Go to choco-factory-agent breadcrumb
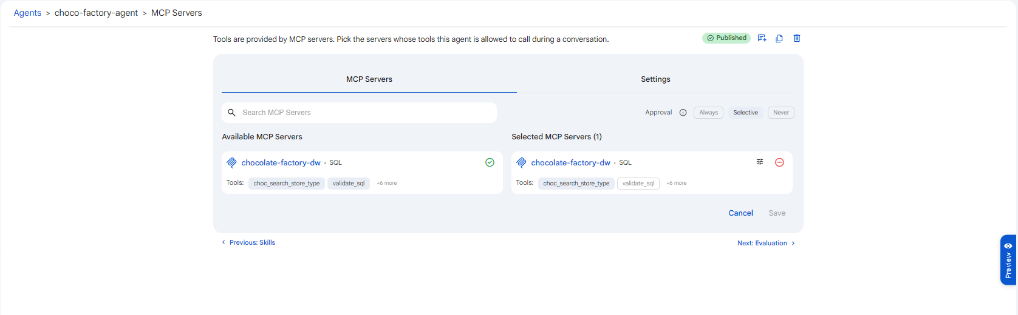The width and height of the screenshot is (1018, 315). [96, 13]
